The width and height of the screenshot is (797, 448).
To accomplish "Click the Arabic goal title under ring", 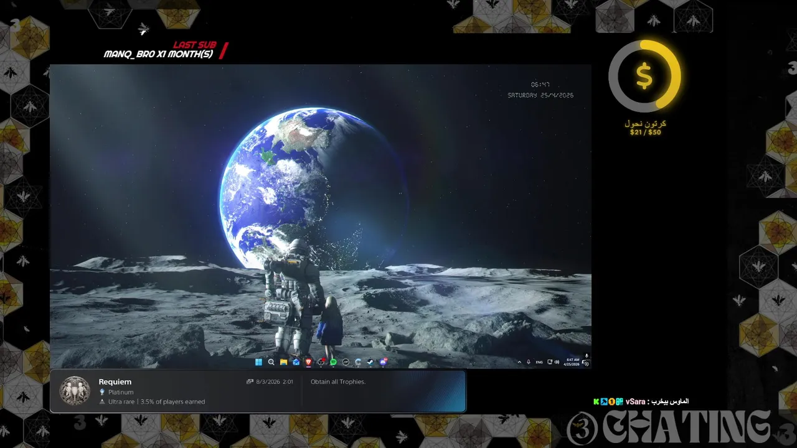I will point(645,124).
